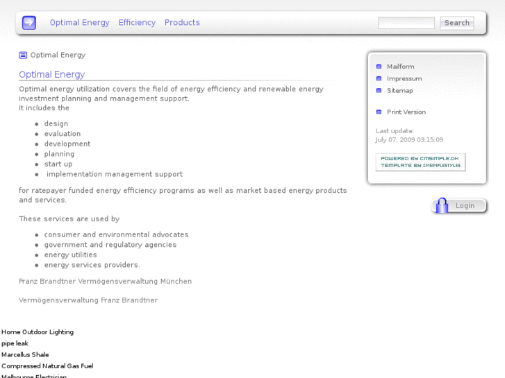Click 'government and regulatory agencies' item
Viewport: 505px width, 378px height.
pos(110,245)
